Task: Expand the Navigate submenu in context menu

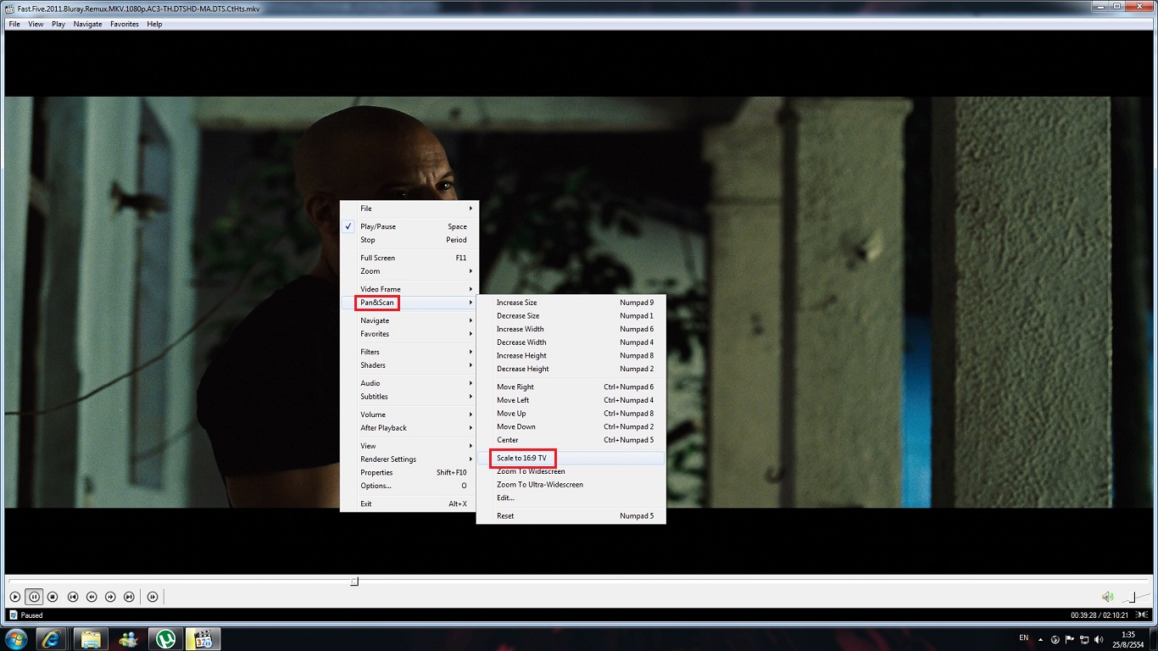Action: [x=409, y=320]
